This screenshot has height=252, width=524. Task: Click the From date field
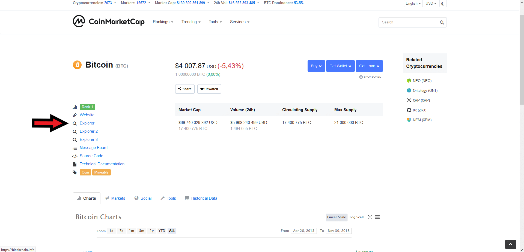(x=304, y=231)
